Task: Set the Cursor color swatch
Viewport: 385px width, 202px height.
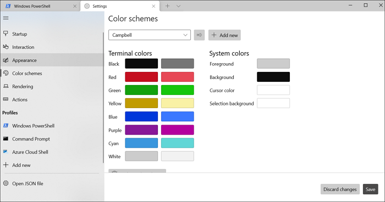Action: click(273, 90)
